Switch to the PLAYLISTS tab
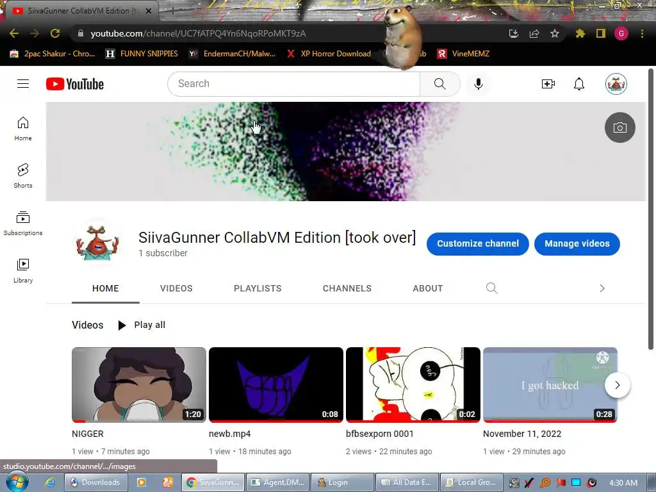 tap(258, 288)
